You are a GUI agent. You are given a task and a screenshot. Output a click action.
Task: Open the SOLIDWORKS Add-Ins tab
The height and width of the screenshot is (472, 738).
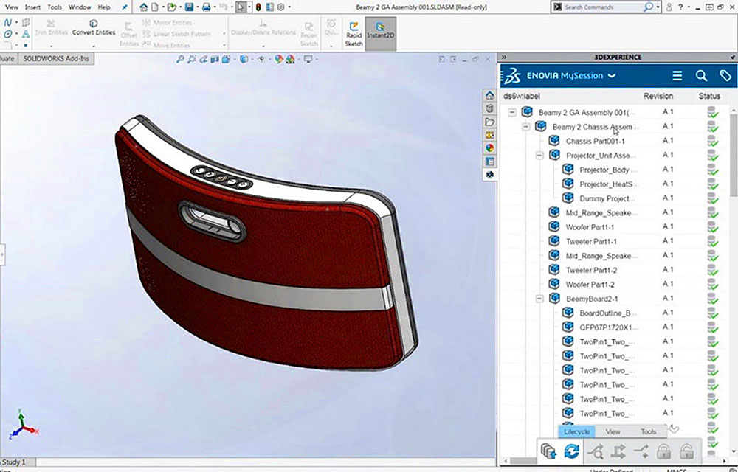click(x=55, y=58)
